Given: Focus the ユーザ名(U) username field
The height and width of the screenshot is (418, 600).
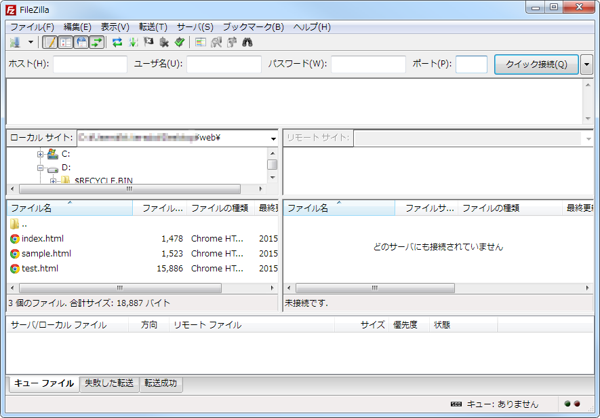Looking at the screenshot, I should (224, 64).
